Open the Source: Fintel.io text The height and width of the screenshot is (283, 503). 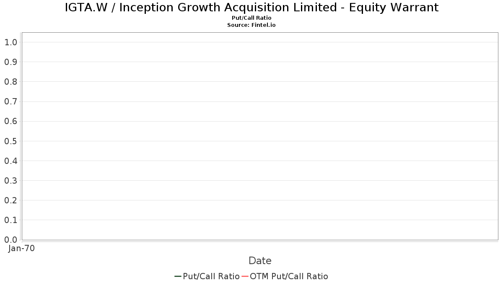[x=251, y=25]
